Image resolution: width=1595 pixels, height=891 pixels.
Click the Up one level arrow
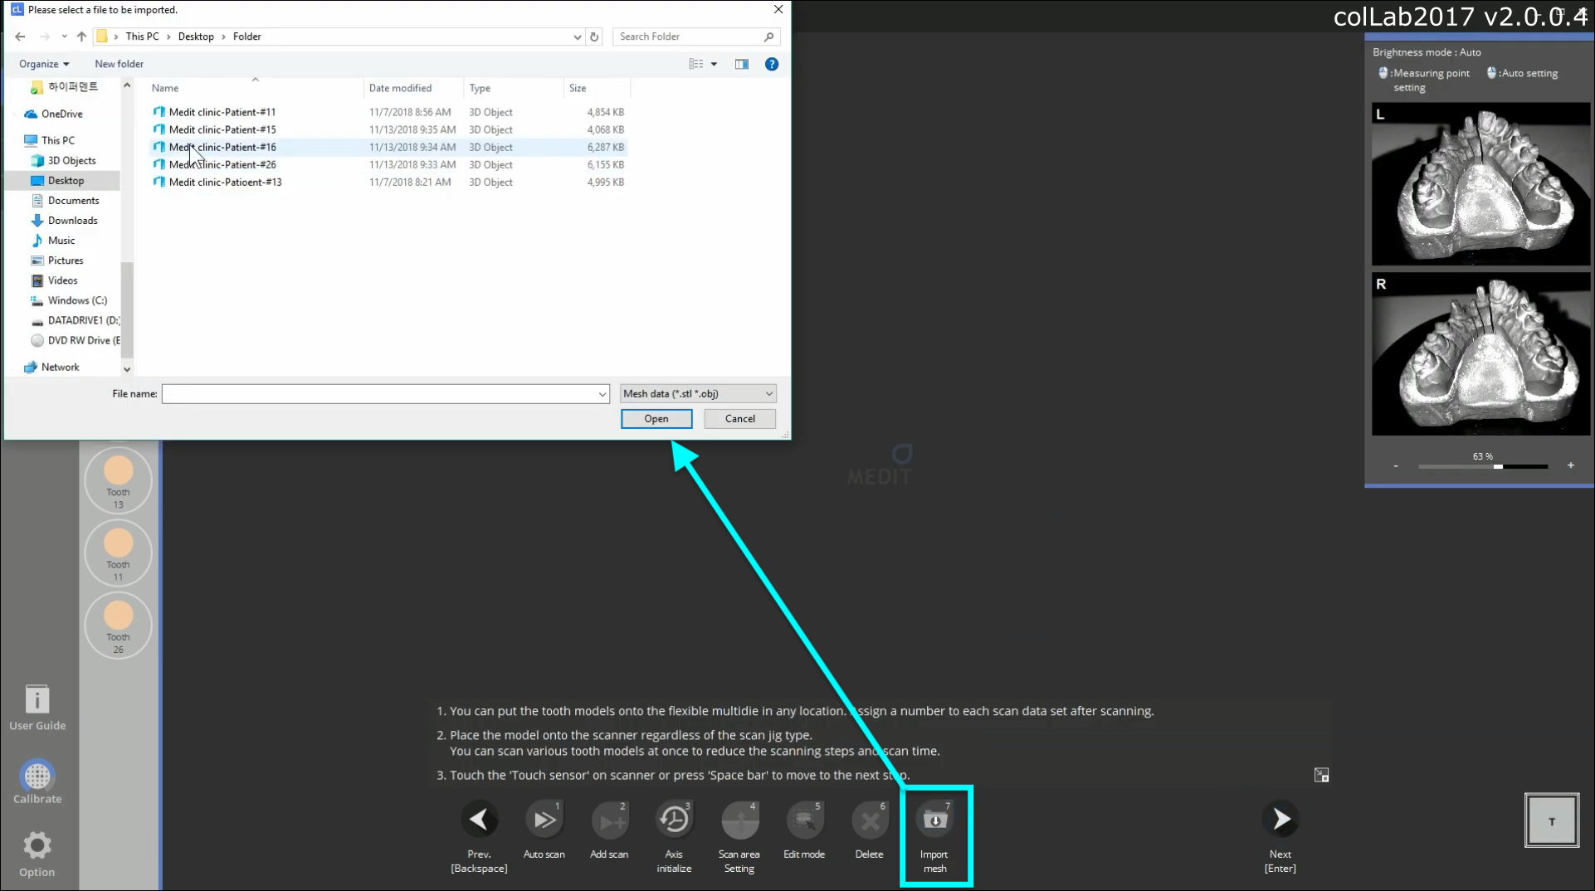pyautogui.click(x=81, y=37)
